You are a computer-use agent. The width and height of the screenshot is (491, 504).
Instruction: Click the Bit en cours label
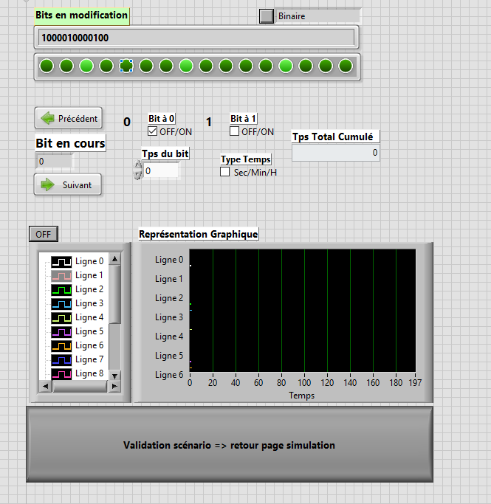70,143
